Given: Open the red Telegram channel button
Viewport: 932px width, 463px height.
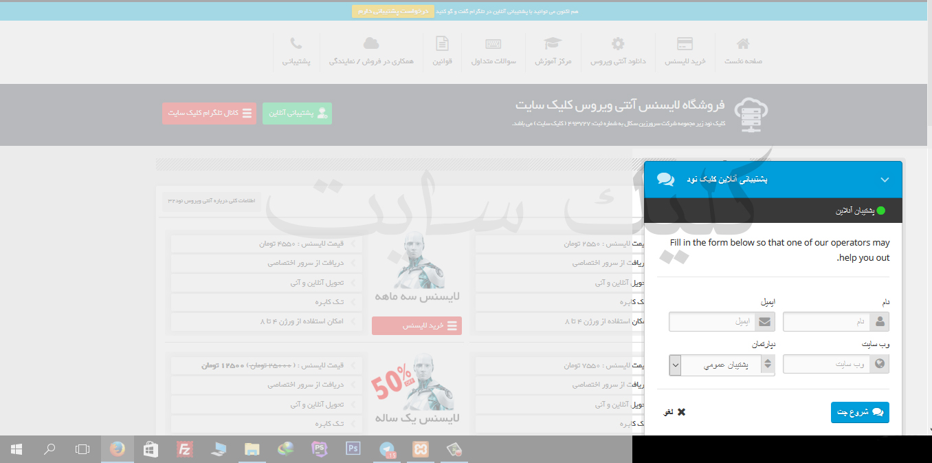Looking at the screenshot, I should coord(209,114).
